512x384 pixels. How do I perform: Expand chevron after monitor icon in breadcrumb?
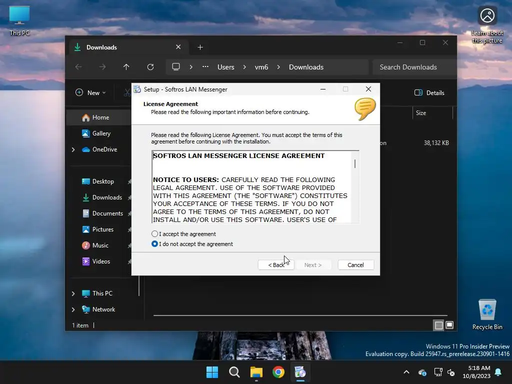(191, 67)
